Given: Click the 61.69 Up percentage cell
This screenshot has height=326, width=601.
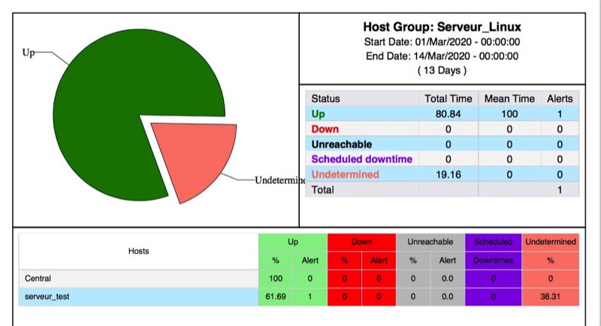Looking at the screenshot, I should coord(275,297).
